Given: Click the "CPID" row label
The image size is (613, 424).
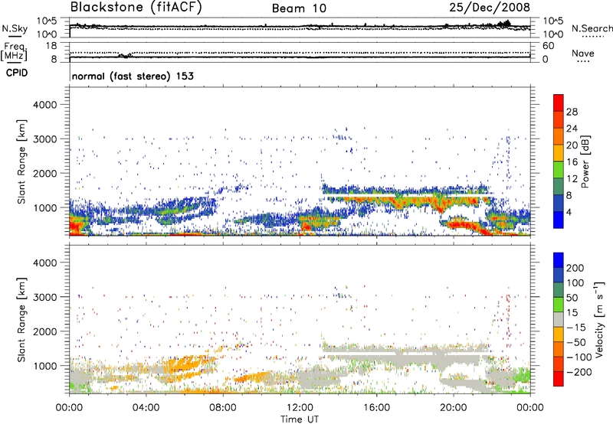Looking at the screenshot, I should tap(17, 73).
